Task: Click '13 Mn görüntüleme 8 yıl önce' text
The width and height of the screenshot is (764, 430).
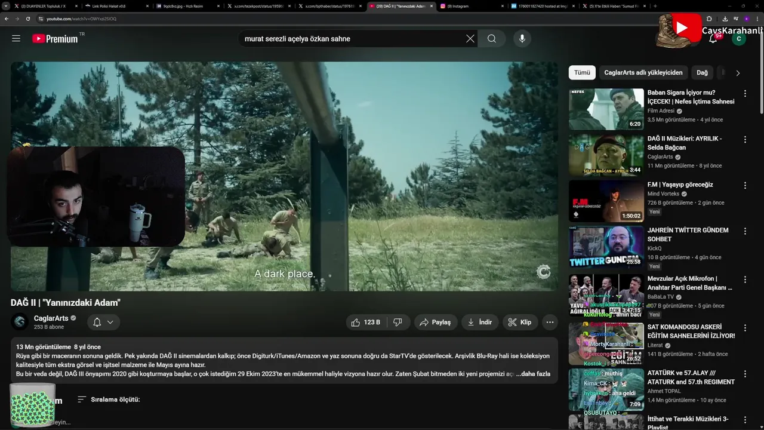Action: 58,347
